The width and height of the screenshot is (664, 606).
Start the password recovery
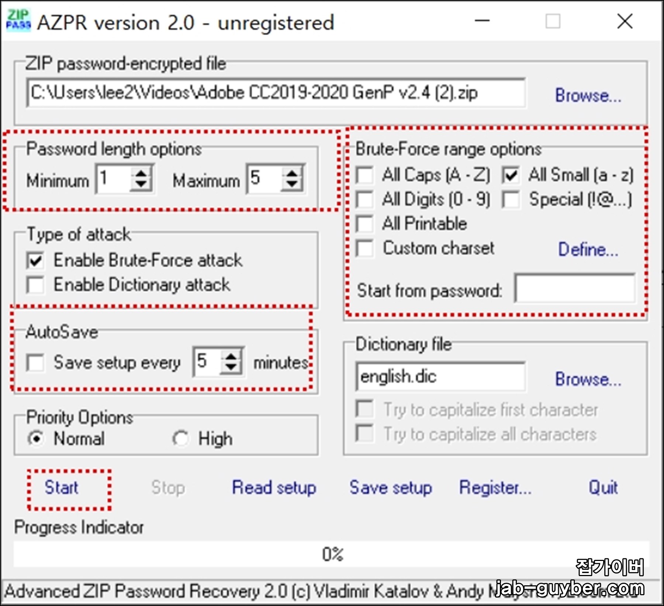click(61, 487)
